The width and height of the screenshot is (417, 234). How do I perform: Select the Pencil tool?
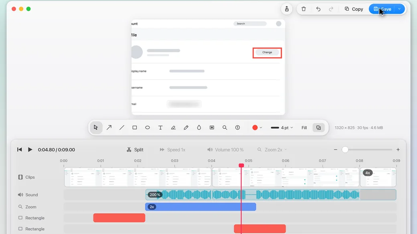tap(186, 128)
